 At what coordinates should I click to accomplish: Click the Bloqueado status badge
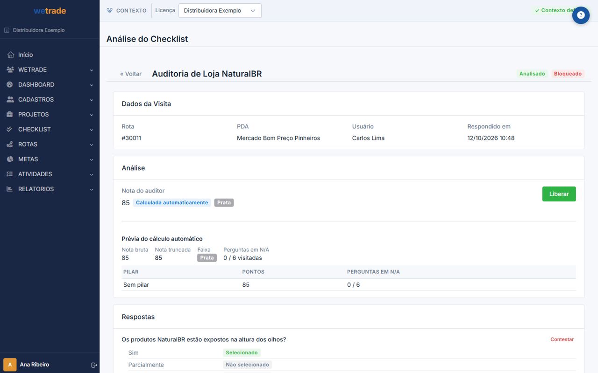(x=568, y=74)
